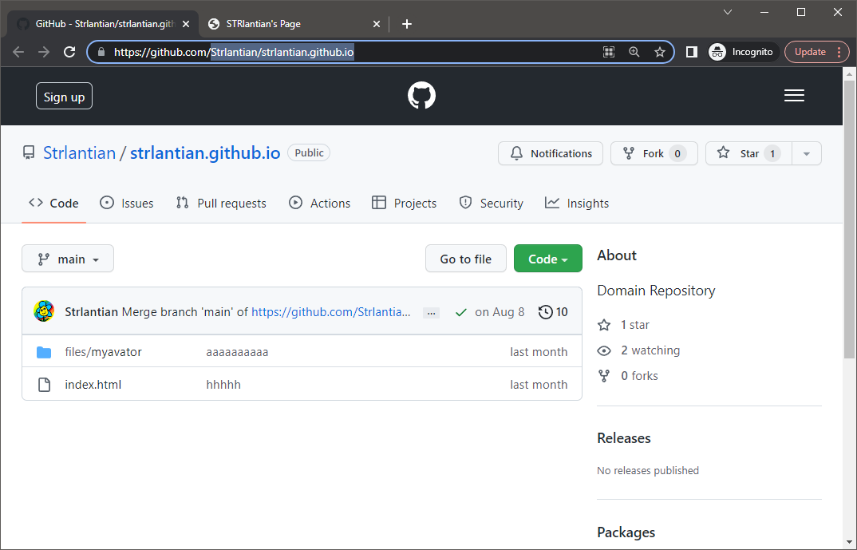Open Chrome Update menu button
The height and width of the screenshot is (550, 857).
(x=816, y=52)
